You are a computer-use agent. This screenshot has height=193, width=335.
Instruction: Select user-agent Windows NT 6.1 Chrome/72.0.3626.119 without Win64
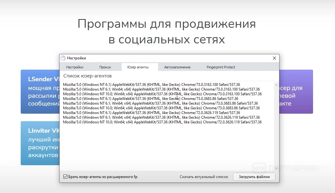pos(152,112)
